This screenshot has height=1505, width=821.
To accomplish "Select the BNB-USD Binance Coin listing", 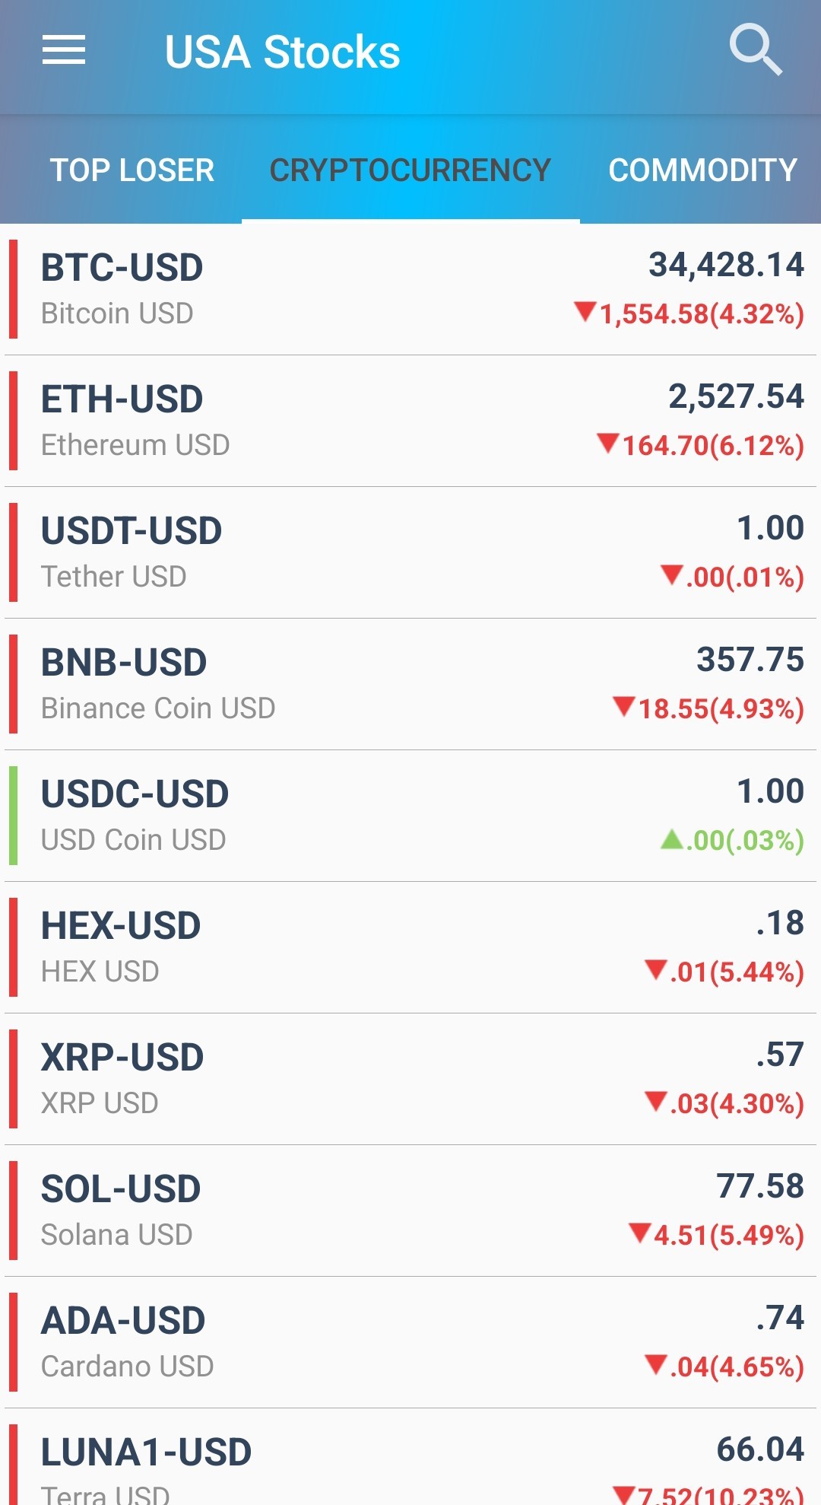I will pyautogui.click(x=410, y=684).
